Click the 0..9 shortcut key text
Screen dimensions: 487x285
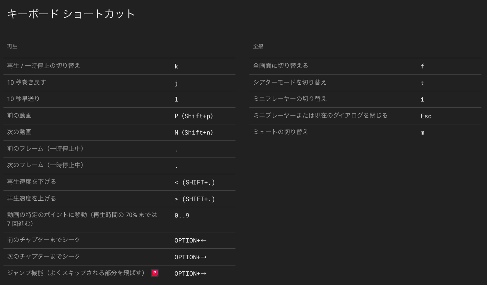(x=182, y=215)
